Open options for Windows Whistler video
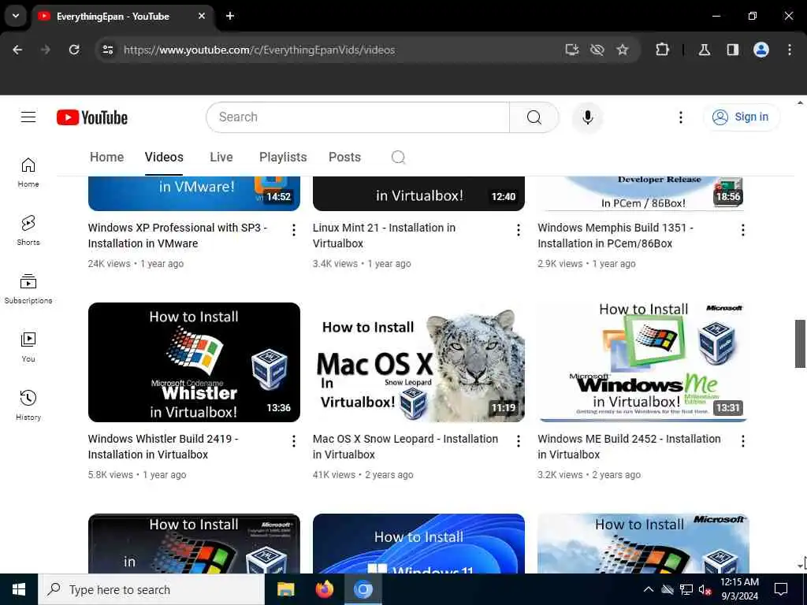The width and height of the screenshot is (807, 605). [293, 441]
